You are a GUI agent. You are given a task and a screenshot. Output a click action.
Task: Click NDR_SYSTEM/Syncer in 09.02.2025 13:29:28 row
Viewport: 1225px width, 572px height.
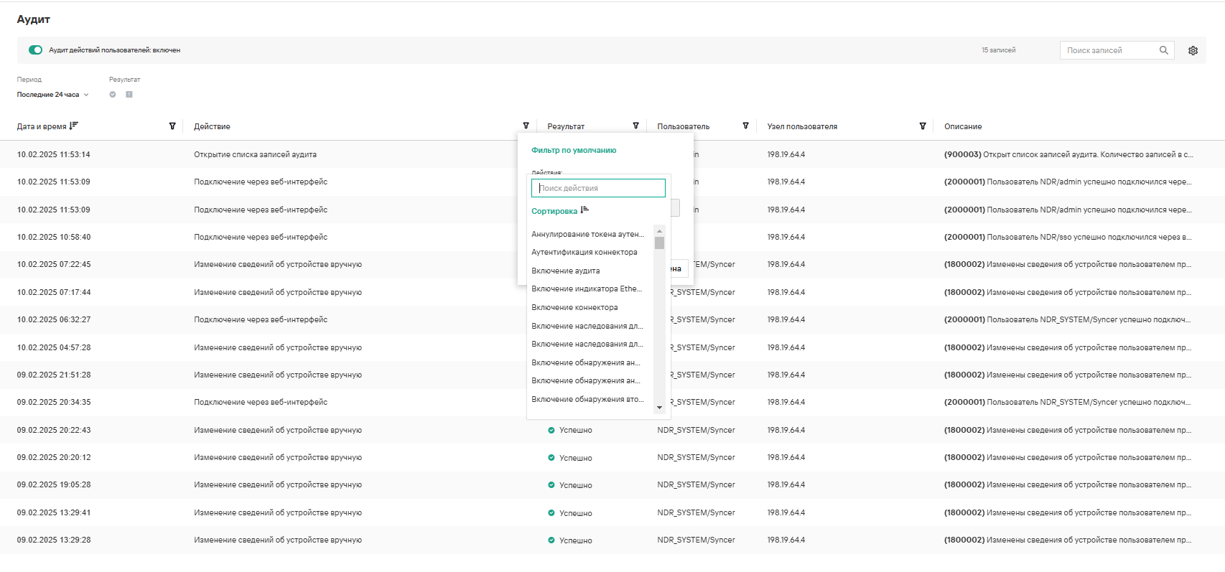(x=696, y=540)
